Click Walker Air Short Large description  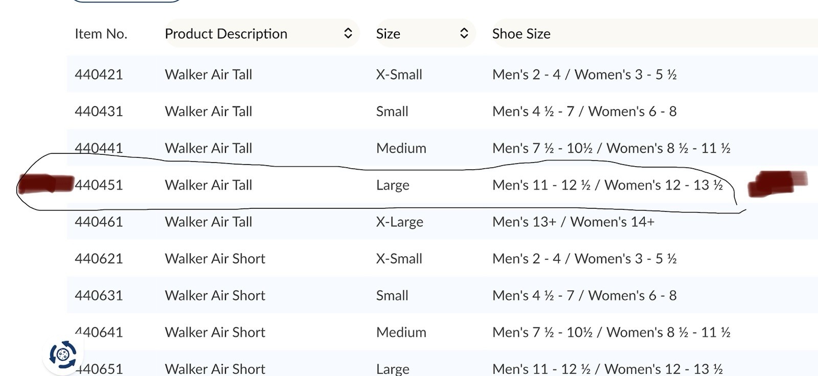pyautogui.click(x=215, y=368)
